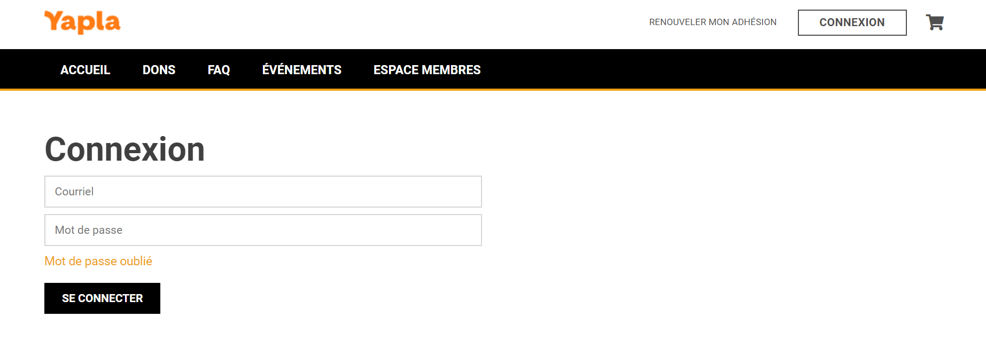View the cart from the header
Image resolution: width=986 pixels, height=356 pixels.
click(x=935, y=22)
